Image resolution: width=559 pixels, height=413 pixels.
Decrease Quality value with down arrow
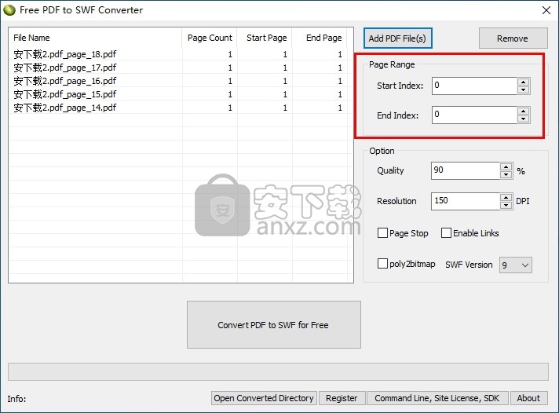coord(506,175)
